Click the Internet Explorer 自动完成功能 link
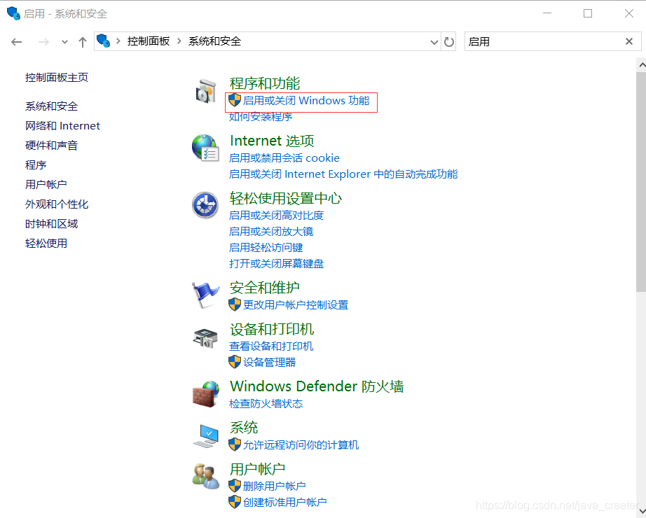This screenshot has width=646, height=518. pyautogui.click(x=343, y=174)
